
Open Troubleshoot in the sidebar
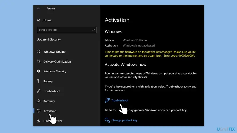point(52,91)
